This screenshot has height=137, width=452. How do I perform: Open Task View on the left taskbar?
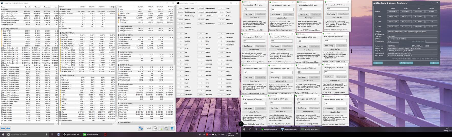tap(52, 134)
